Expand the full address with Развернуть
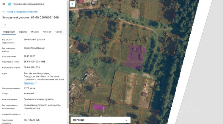 tap(29, 83)
